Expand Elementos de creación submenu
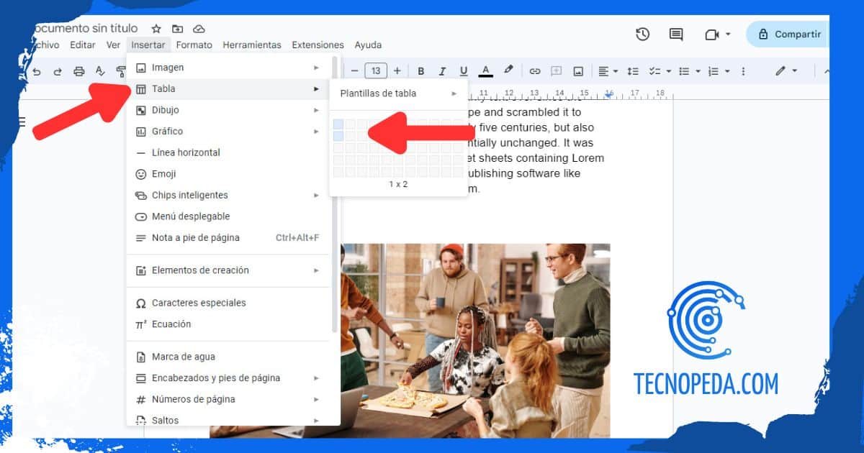This screenshot has height=453, width=864. (x=228, y=270)
